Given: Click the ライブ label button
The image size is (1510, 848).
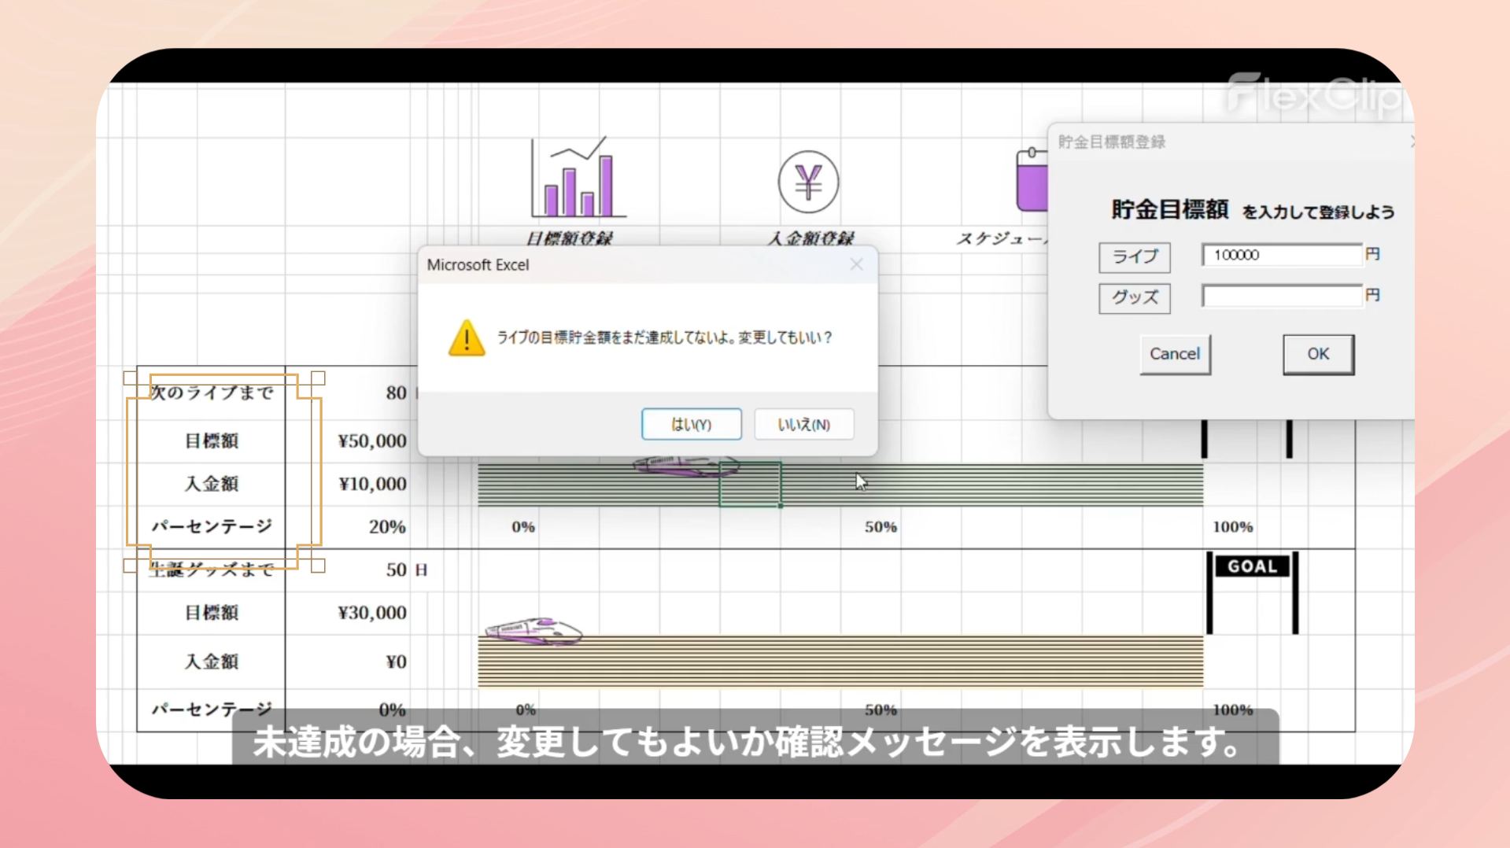Looking at the screenshot, I should [1134, 256].
